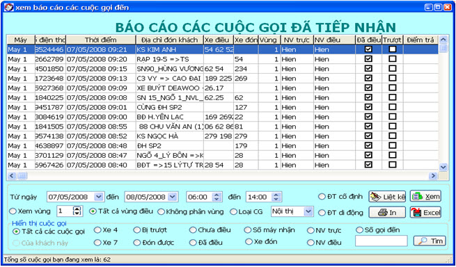Export the report with the Excel button
This screenshot has width=456, height=267.
click(425, 212)
